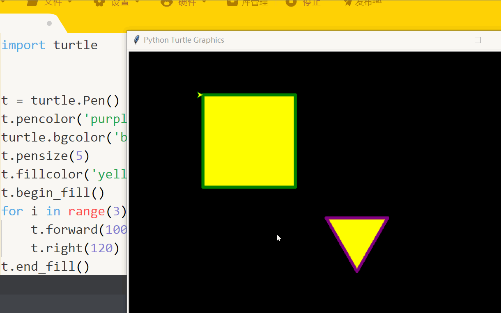Open the 设置 (Settings) menu
Viewport: 501px width, 313px height.
(x=117, y=2)
